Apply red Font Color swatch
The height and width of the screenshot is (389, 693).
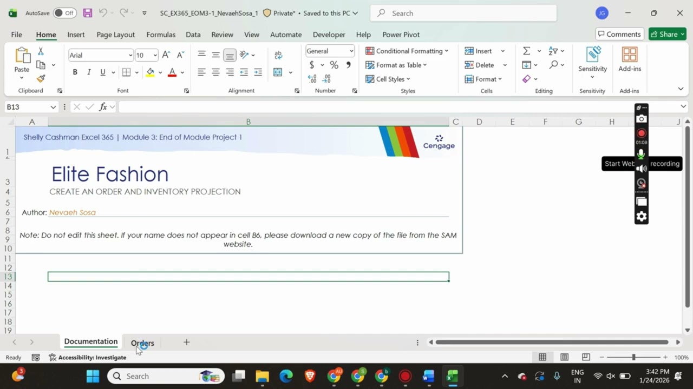pos(172,72)
